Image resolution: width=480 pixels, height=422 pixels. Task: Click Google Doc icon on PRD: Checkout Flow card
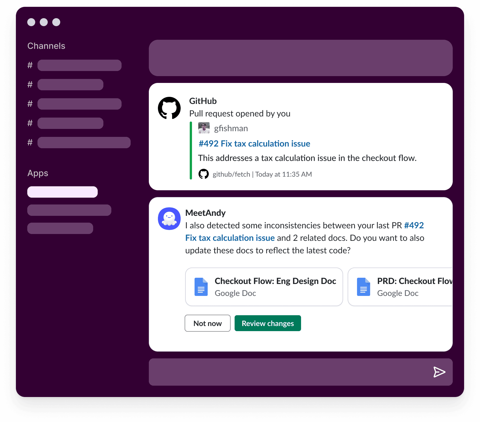[364, 287]
